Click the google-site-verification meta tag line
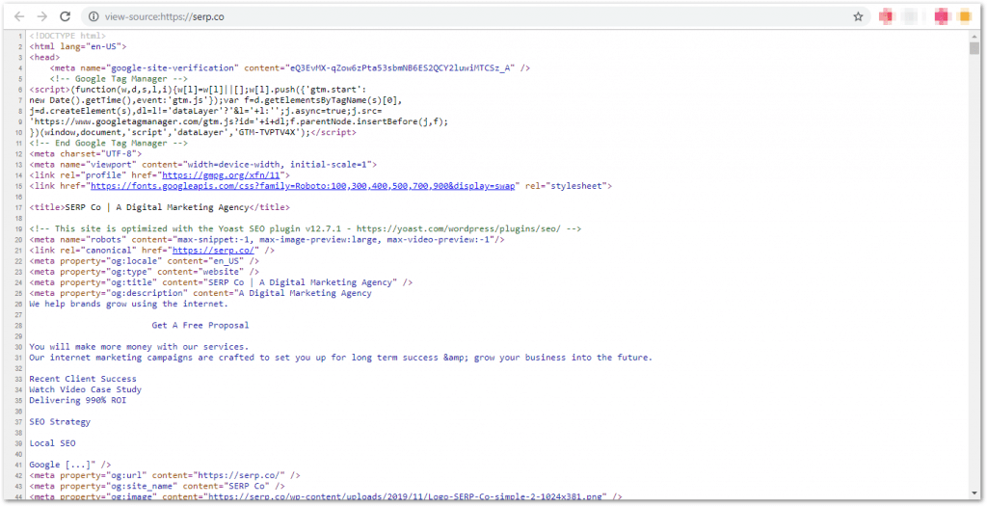The image size is (987, 506). click(290, 68)
